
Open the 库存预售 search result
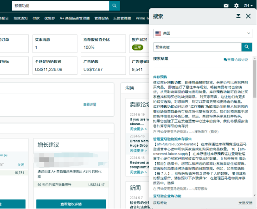click(160, 77)
